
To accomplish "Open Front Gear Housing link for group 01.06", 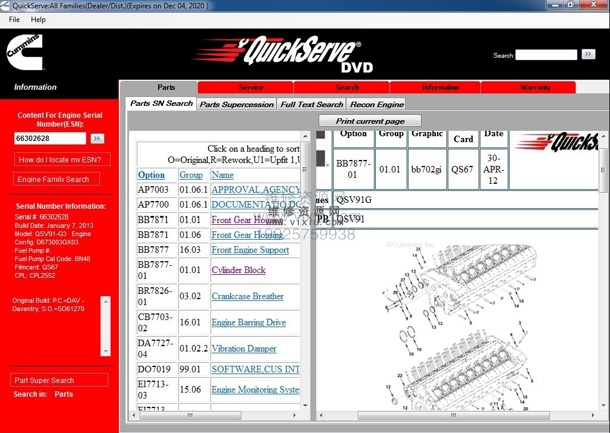I will click(x=247, y=235).
